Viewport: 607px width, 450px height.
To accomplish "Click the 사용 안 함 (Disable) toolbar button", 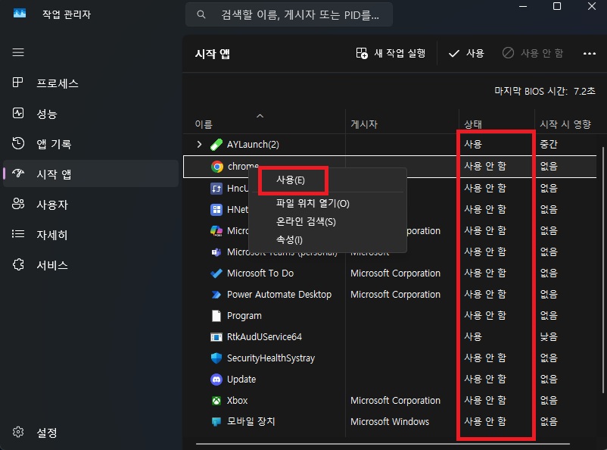I will (533, 53).
